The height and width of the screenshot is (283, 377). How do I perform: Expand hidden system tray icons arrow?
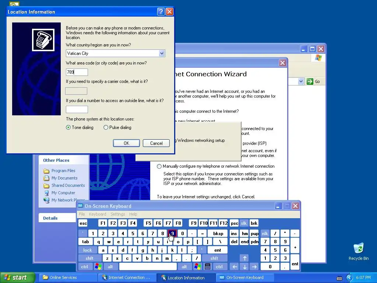pos(349,278)
